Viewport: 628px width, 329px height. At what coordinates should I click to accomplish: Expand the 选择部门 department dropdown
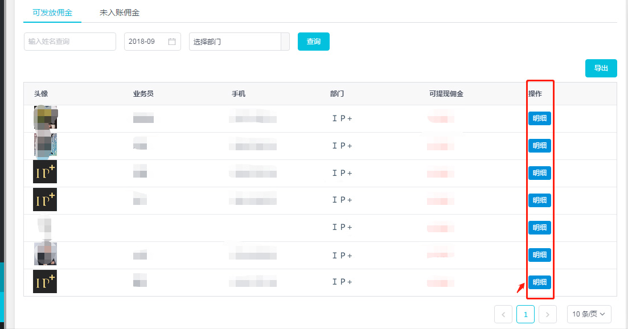coord(239,42)
